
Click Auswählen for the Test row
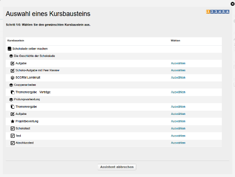click(178, 136)
